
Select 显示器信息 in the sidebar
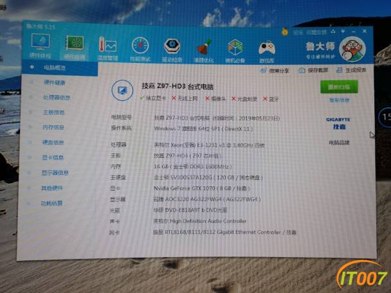[56, 173]
